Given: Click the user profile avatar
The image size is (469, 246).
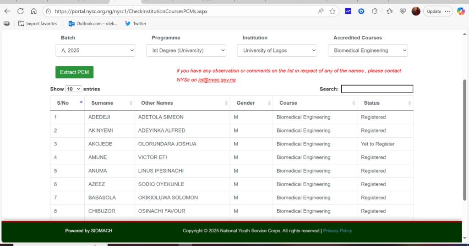Looking at the screenshot, I should point(416,11).
